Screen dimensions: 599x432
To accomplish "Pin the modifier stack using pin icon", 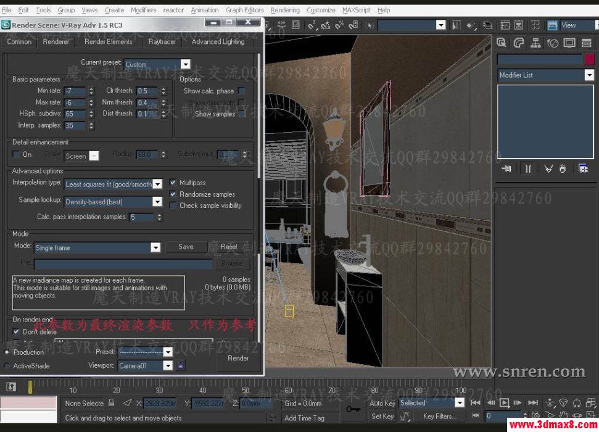I will [506, 168].
